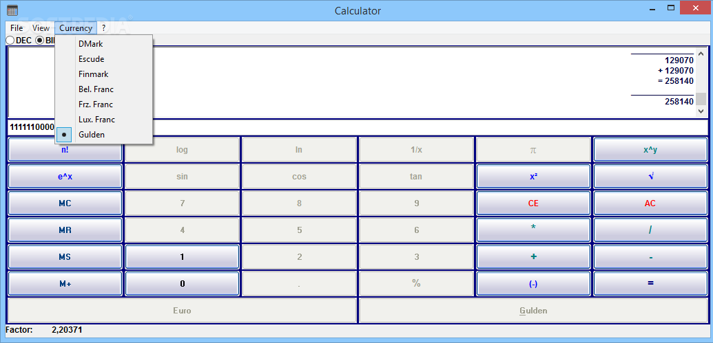
Task: Click the Gulden conversion button
Action: click(x=533, y=311)
